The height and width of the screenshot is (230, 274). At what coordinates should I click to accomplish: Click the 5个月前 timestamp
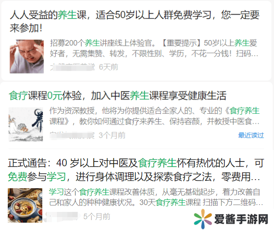pyautogui.click(x=97, y=216)
